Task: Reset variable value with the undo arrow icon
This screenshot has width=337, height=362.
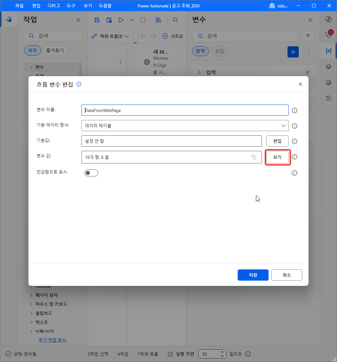Action: tap(254, 157)
